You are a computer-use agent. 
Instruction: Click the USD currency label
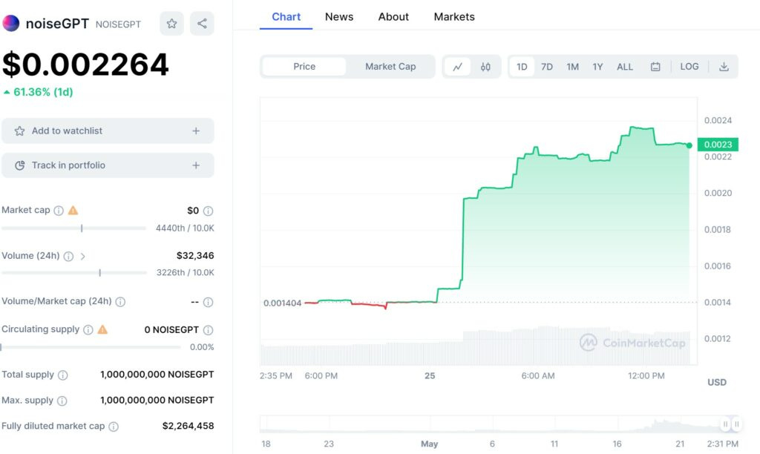point(717,382)
